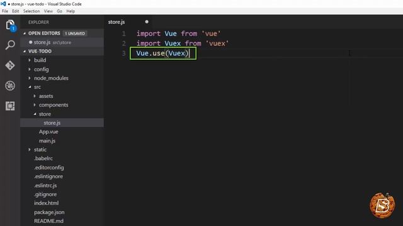This screenshot has height=226, width=403.
Task: Open the Selection menu
Action: [x=31, y=11]
